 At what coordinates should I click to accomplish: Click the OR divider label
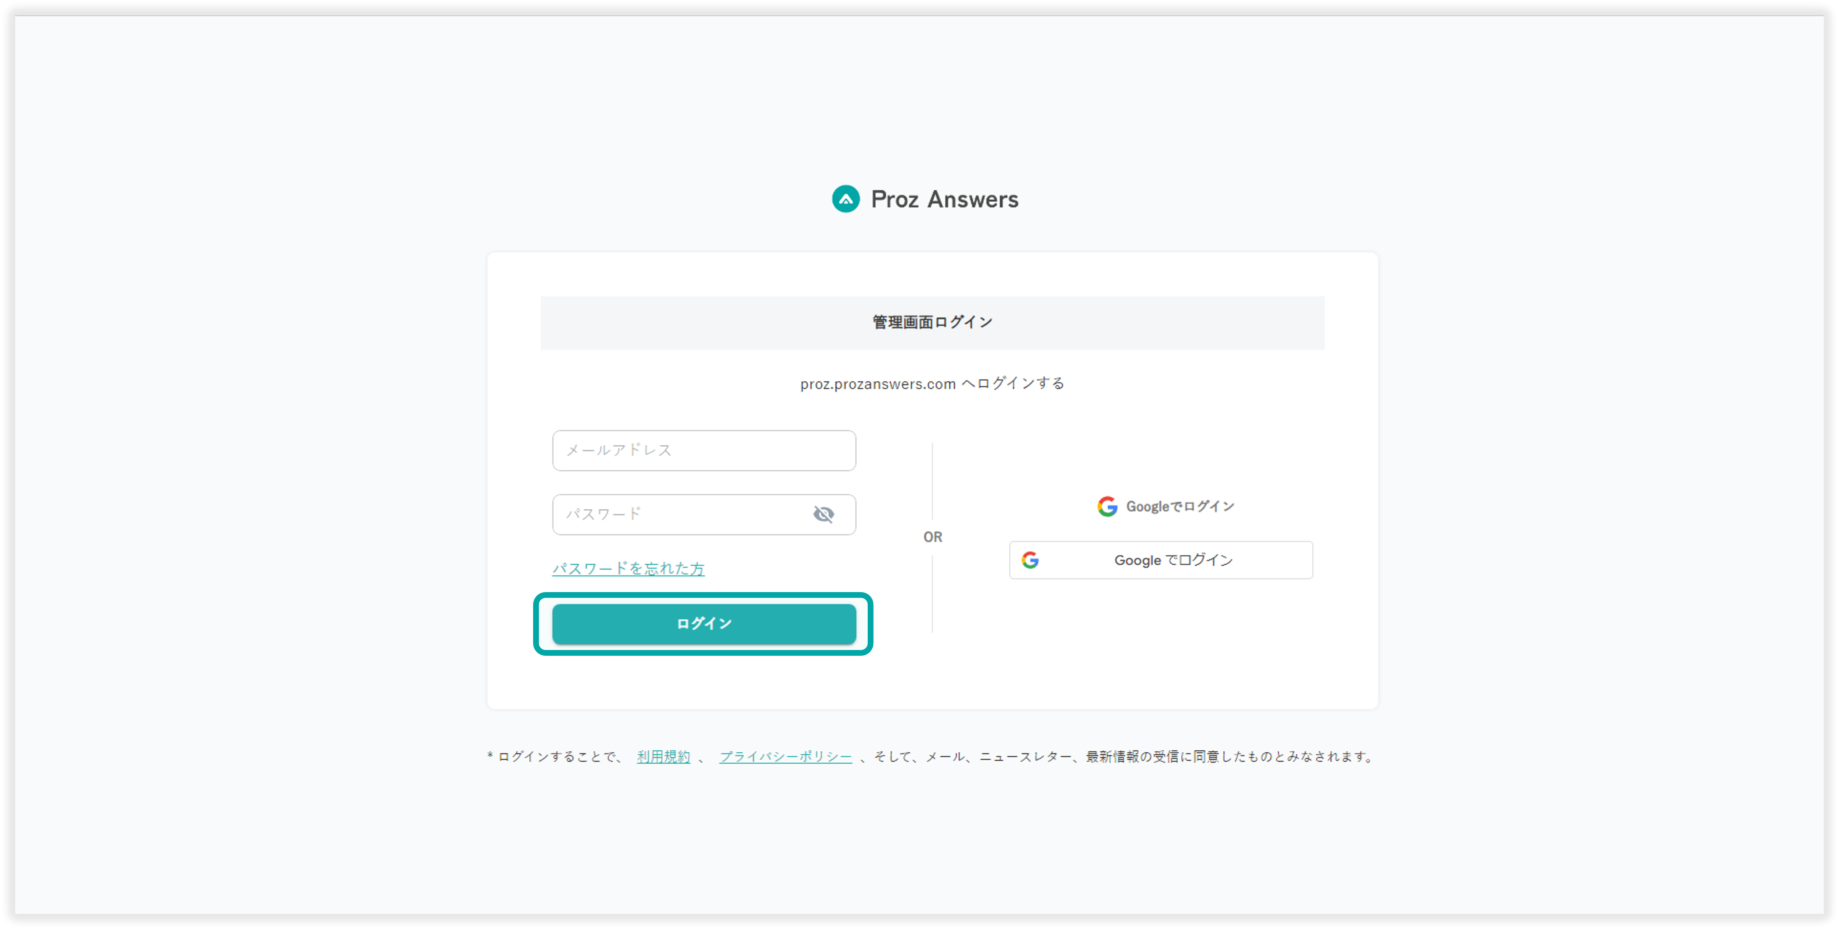tap(932, 537)
